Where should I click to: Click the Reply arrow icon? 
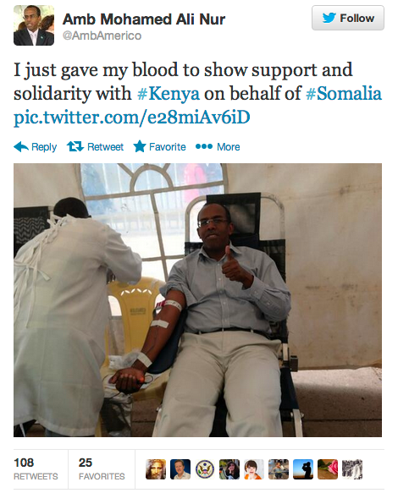tap(21, 147)
